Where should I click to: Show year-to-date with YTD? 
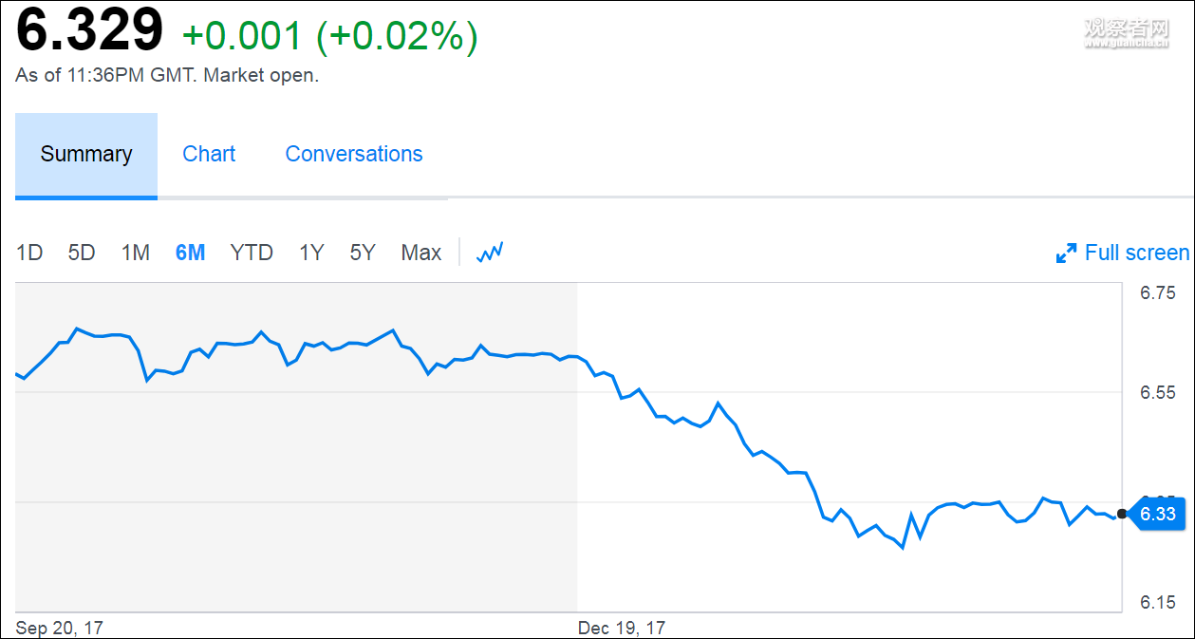[x=252, y=253]
